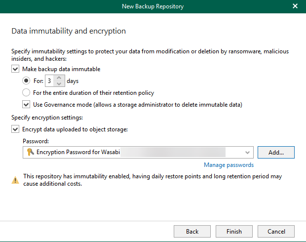306x242 pixels.
Task: Increase immutability days with the up arrow
Action: (59, 78)
